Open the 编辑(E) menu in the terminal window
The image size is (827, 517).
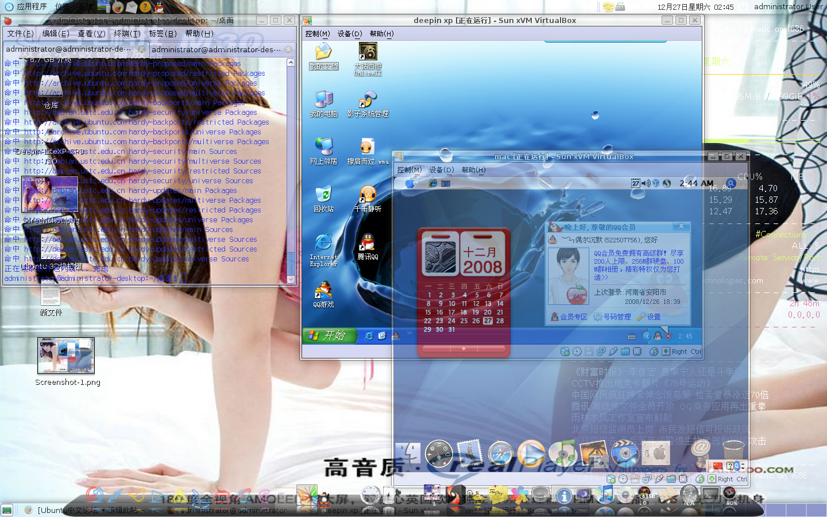pyautogui.click(x=56, y=34)
